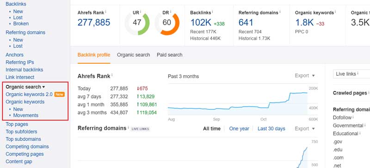Open Organic keywords 2.0 report
This screenshot has width=370, height=168.
(29, 95)
